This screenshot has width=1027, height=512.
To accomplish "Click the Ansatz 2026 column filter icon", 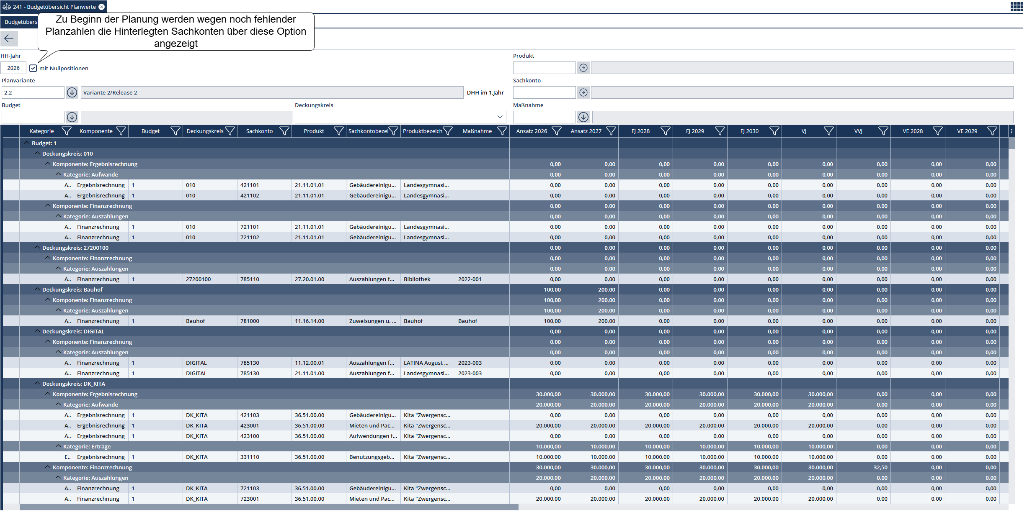I will (x=556, y=131).
